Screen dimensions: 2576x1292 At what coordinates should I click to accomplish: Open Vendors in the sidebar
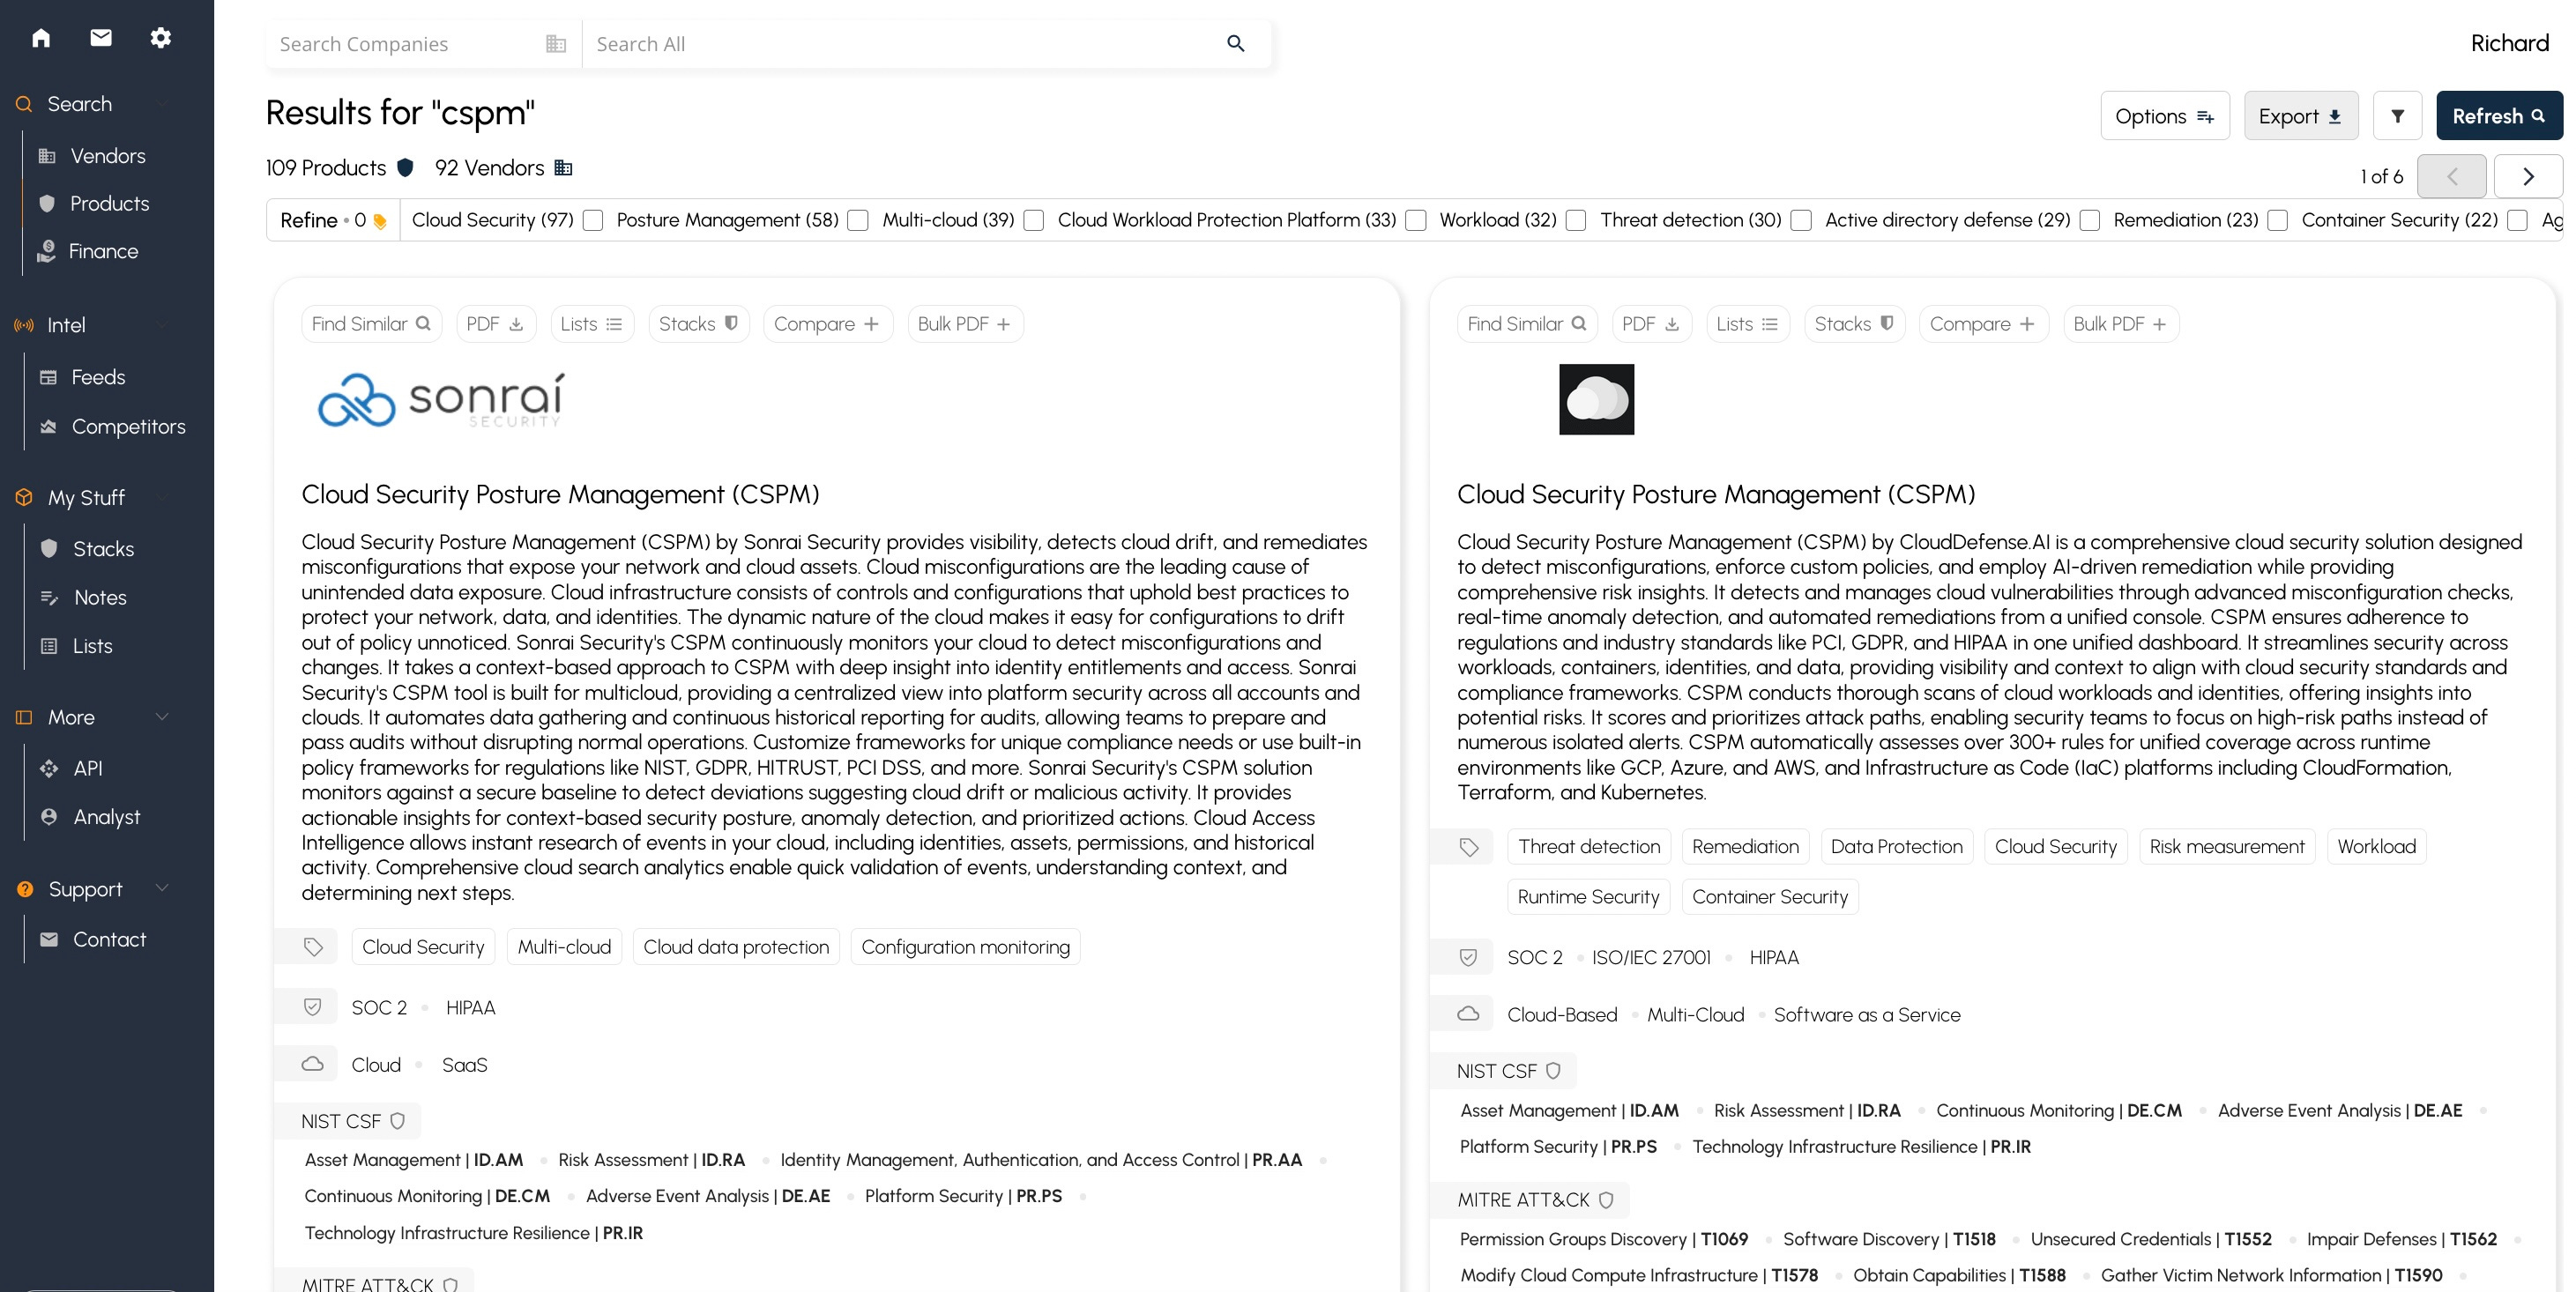coord(107,156)
